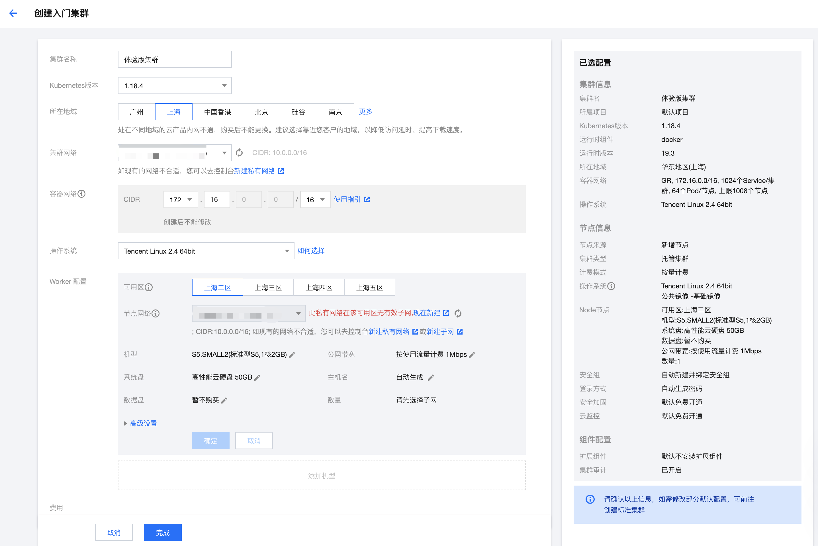Click the container network info icon
The width and height of the screenshot is (818, 546).
tap(81, 193)
